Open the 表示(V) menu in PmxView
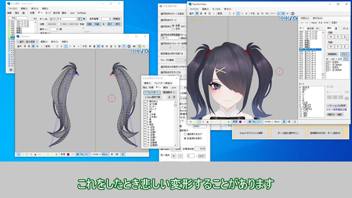The image size is (352, 198). click(x=54, y=41)
